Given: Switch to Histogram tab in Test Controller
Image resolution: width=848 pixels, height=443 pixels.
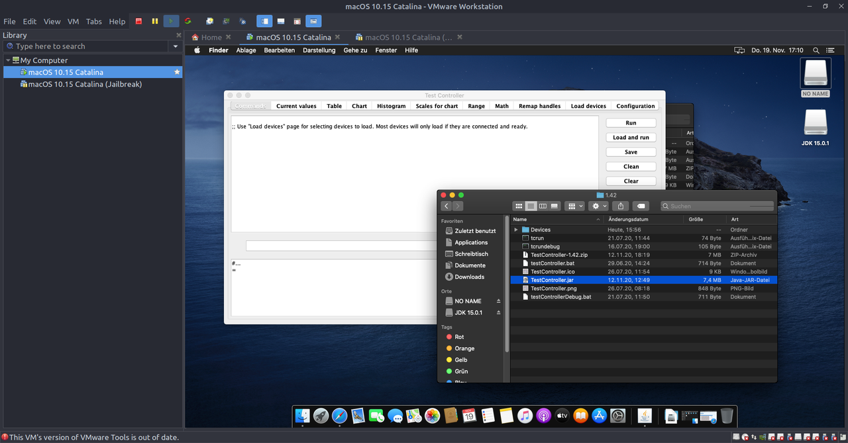Looking at the screenshot, I should coord(391,106).
